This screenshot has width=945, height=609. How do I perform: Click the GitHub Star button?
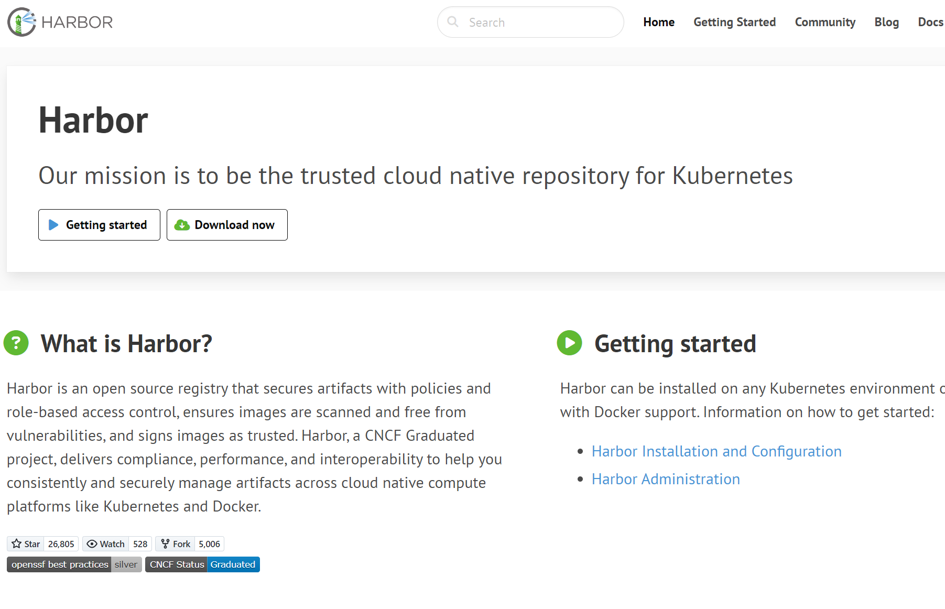click(26, 544)
